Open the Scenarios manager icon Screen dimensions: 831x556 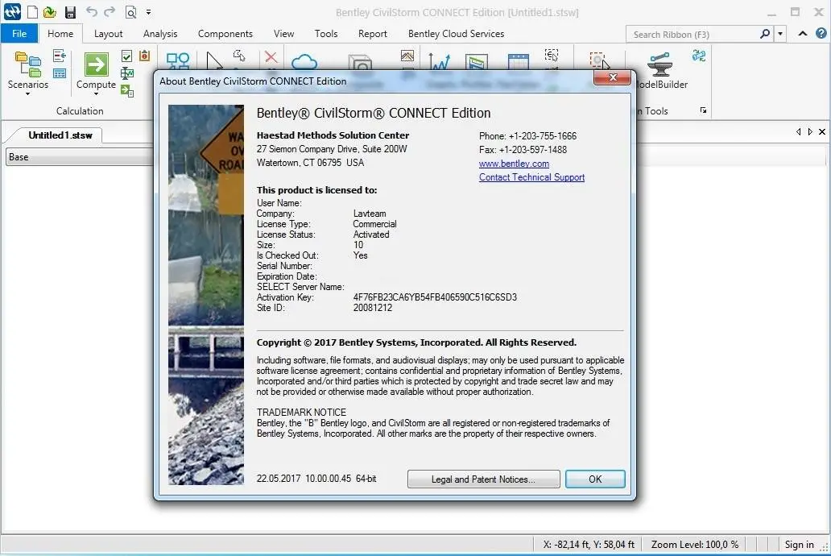[x=28, y=64]
